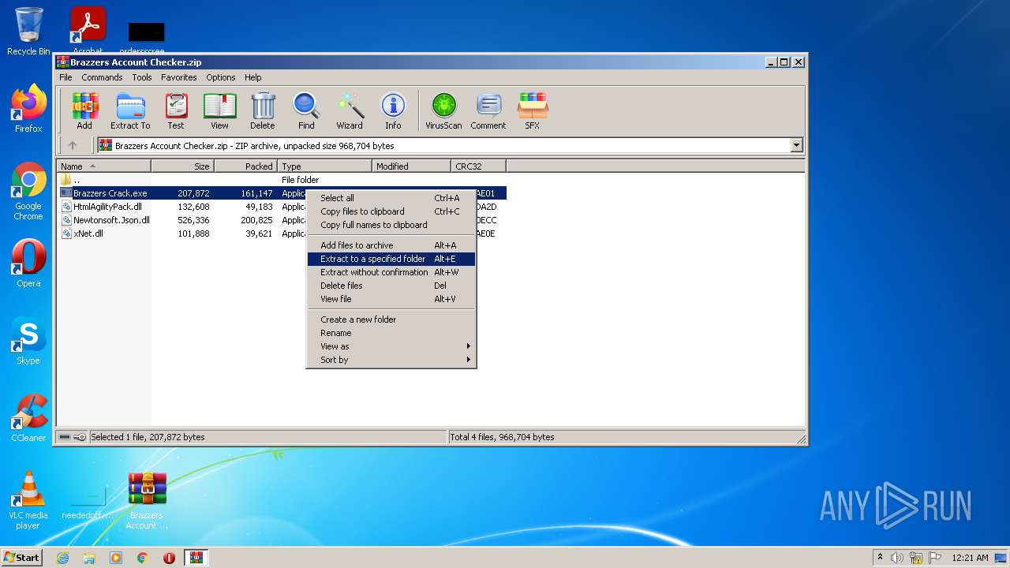Sort by Packed column header
The width and height of the screenshot is (1010, 568).
pyautogui.click(x=245, y=166)
